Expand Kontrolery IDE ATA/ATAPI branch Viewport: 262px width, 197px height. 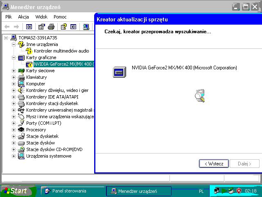click(14, 97)
